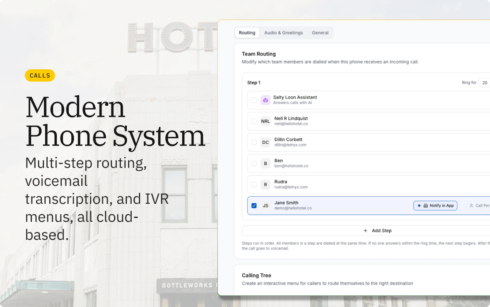This screenshot has height=307, width=490.
Task: Check the Dillin Corbett checkbox
Action: [x=254, y=142]
